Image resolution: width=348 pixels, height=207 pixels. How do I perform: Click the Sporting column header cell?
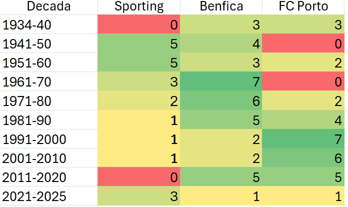[138, 7]
